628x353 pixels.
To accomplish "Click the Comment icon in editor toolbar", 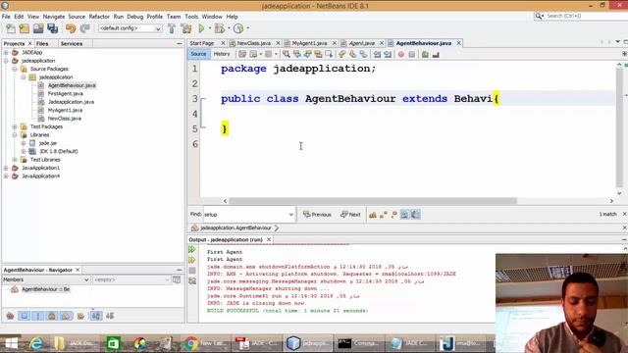I will (425, 54).
